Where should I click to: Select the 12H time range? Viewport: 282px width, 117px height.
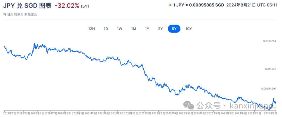pos(91,29)
